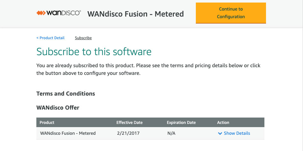303x151 pixels.
Task: Click the 2/21/2017 effective date cell
Action: [128, 133]
